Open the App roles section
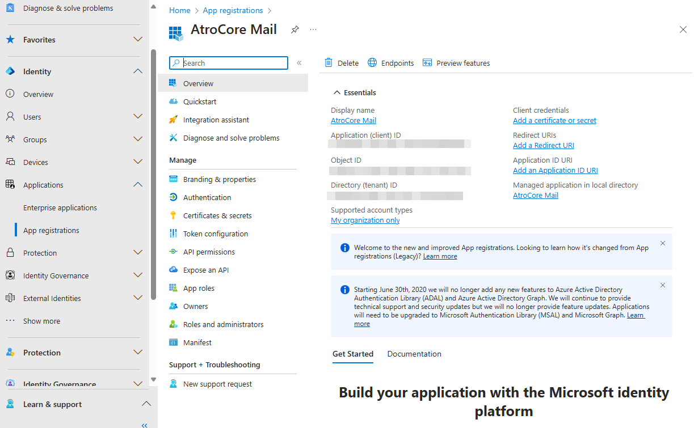 (199, 287)
